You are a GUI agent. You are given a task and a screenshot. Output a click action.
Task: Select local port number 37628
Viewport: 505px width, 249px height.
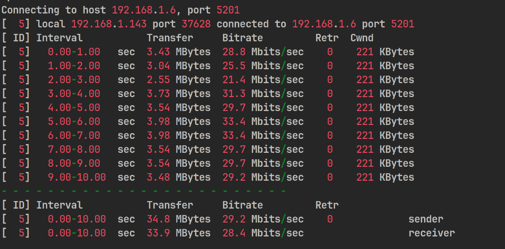point(196,24)
